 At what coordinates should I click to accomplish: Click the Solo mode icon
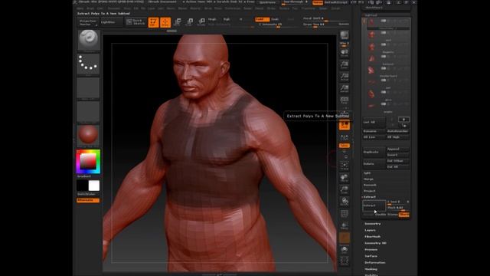click(344, 249)
